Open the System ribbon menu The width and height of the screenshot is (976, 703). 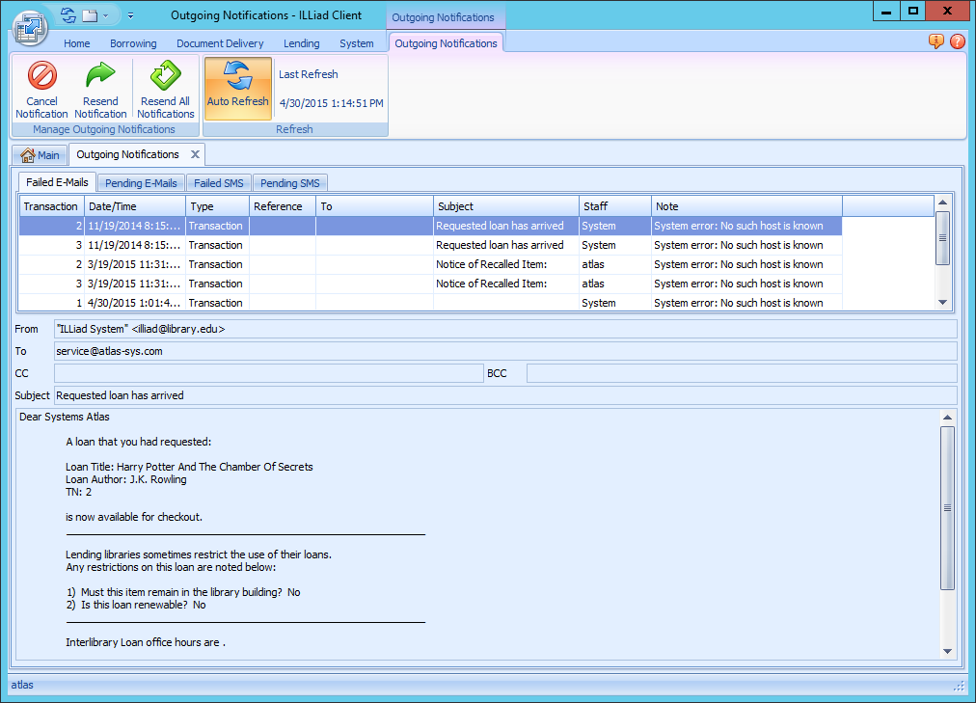pos(357,42)
